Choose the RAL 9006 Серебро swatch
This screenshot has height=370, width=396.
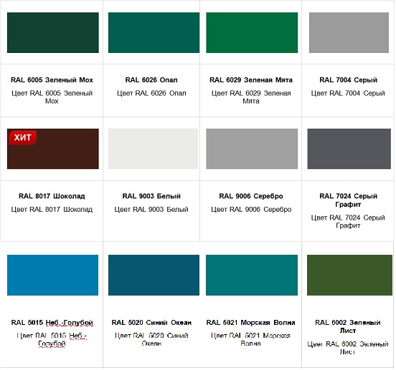(253, 149)
